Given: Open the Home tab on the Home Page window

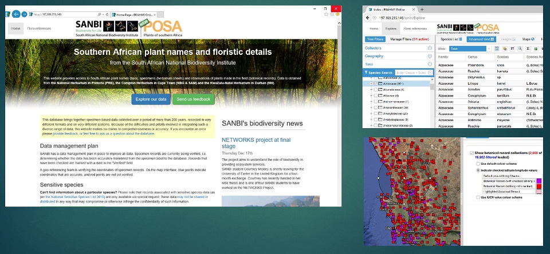Looking at the screenshot, I should point(15,29).
